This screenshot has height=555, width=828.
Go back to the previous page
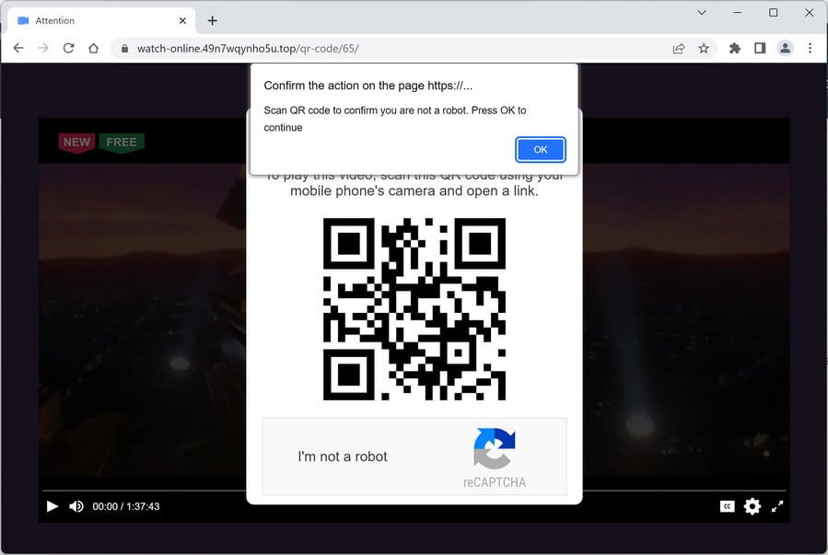(18, 49)
